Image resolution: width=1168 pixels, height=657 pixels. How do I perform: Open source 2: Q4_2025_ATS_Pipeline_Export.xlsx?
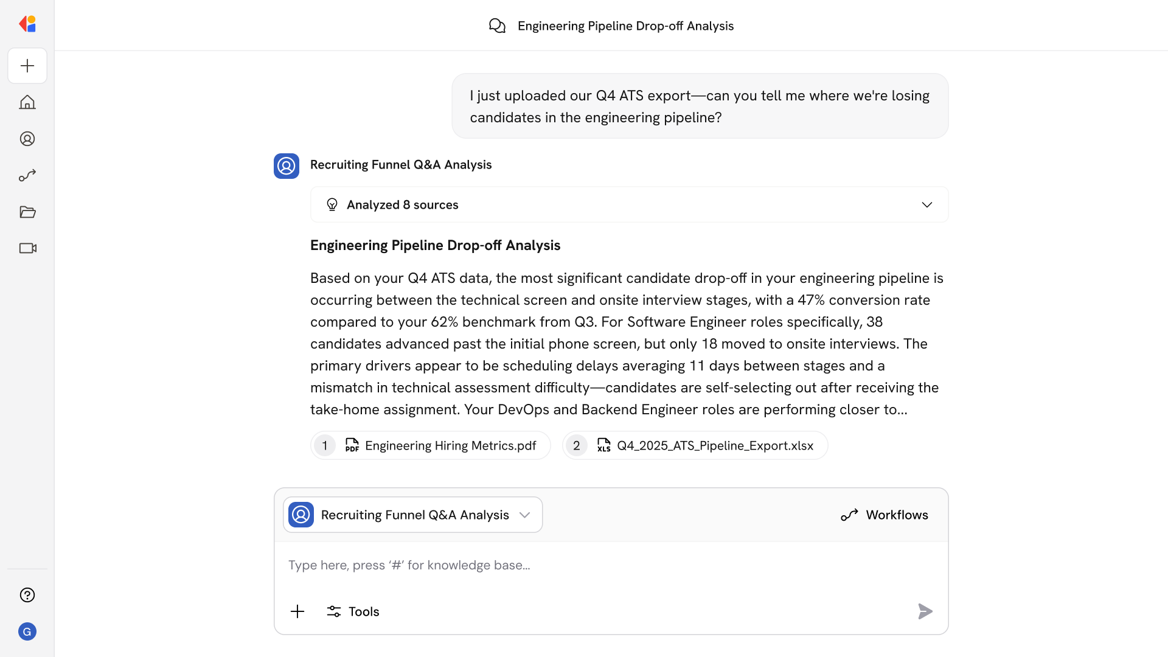click(x=694, y=445)
